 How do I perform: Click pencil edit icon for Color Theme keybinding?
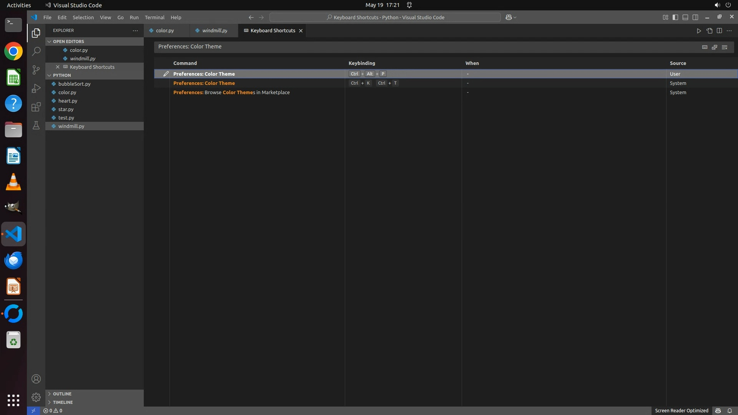[x=166, y=74]
